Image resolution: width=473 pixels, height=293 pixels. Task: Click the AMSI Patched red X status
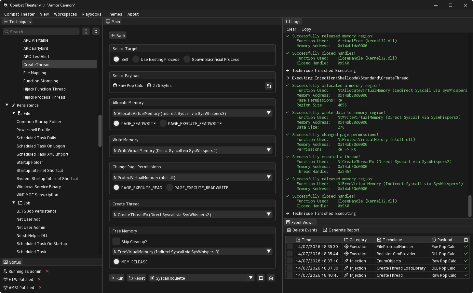click(x=40, y=287)
